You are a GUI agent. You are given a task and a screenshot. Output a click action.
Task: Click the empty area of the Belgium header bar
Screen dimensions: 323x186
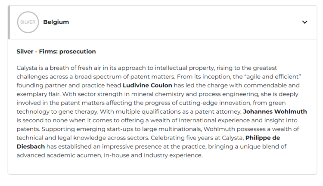tap(181, 22)
